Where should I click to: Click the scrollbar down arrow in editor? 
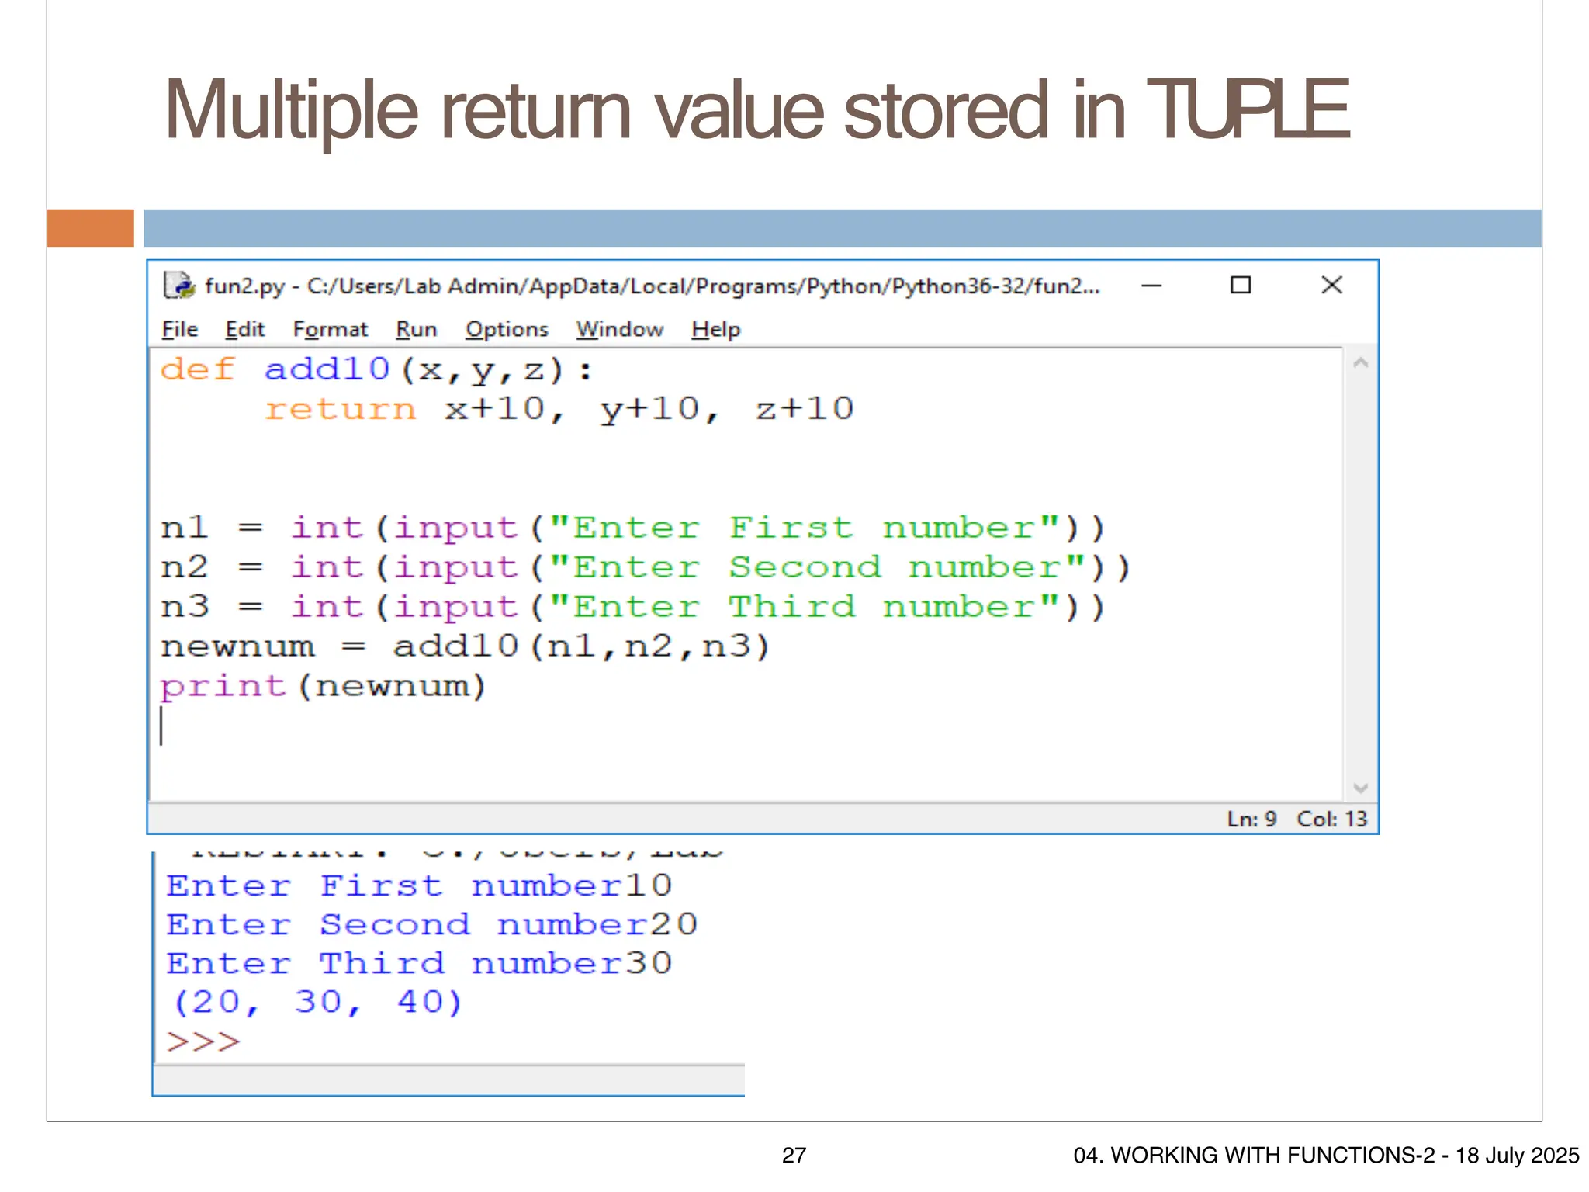(x=1360, y=788)
